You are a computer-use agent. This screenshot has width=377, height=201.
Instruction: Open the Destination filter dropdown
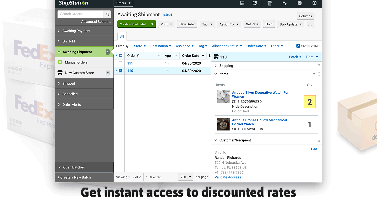click(x=161, y=46)
